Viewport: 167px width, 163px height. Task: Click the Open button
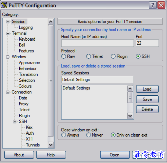115,155
